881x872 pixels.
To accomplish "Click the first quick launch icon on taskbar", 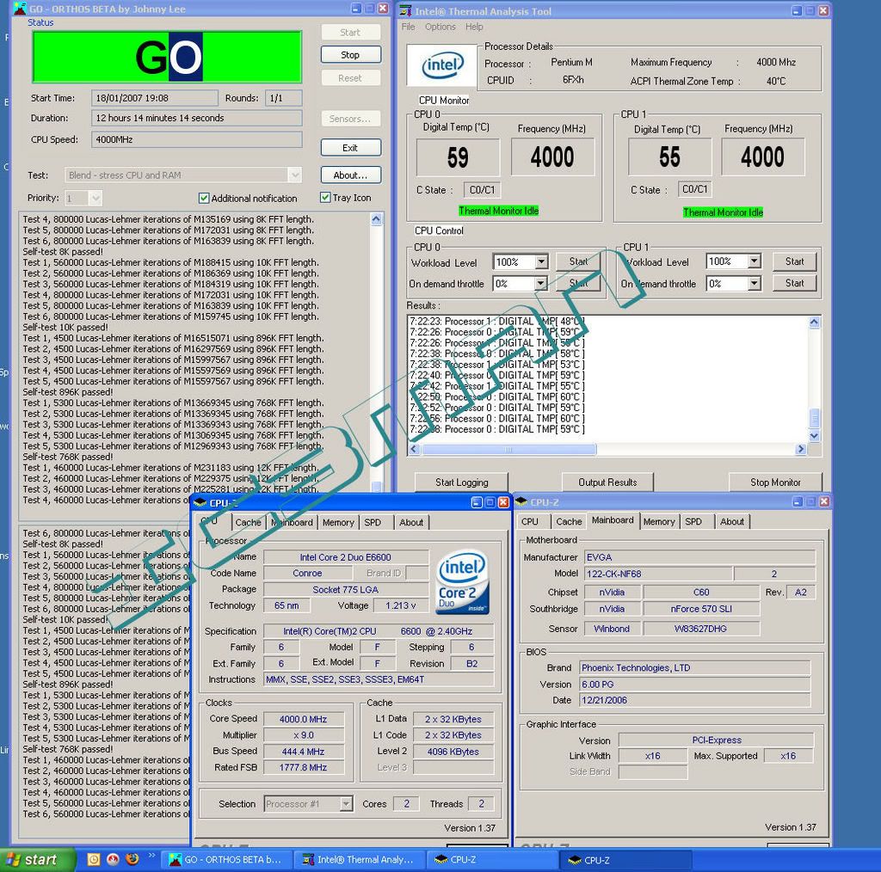I will click(x=93, y=859).
